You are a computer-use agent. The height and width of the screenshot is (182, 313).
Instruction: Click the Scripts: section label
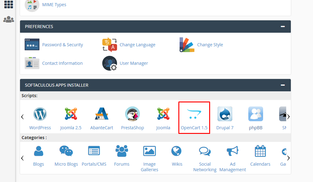[x=30, y=96]
